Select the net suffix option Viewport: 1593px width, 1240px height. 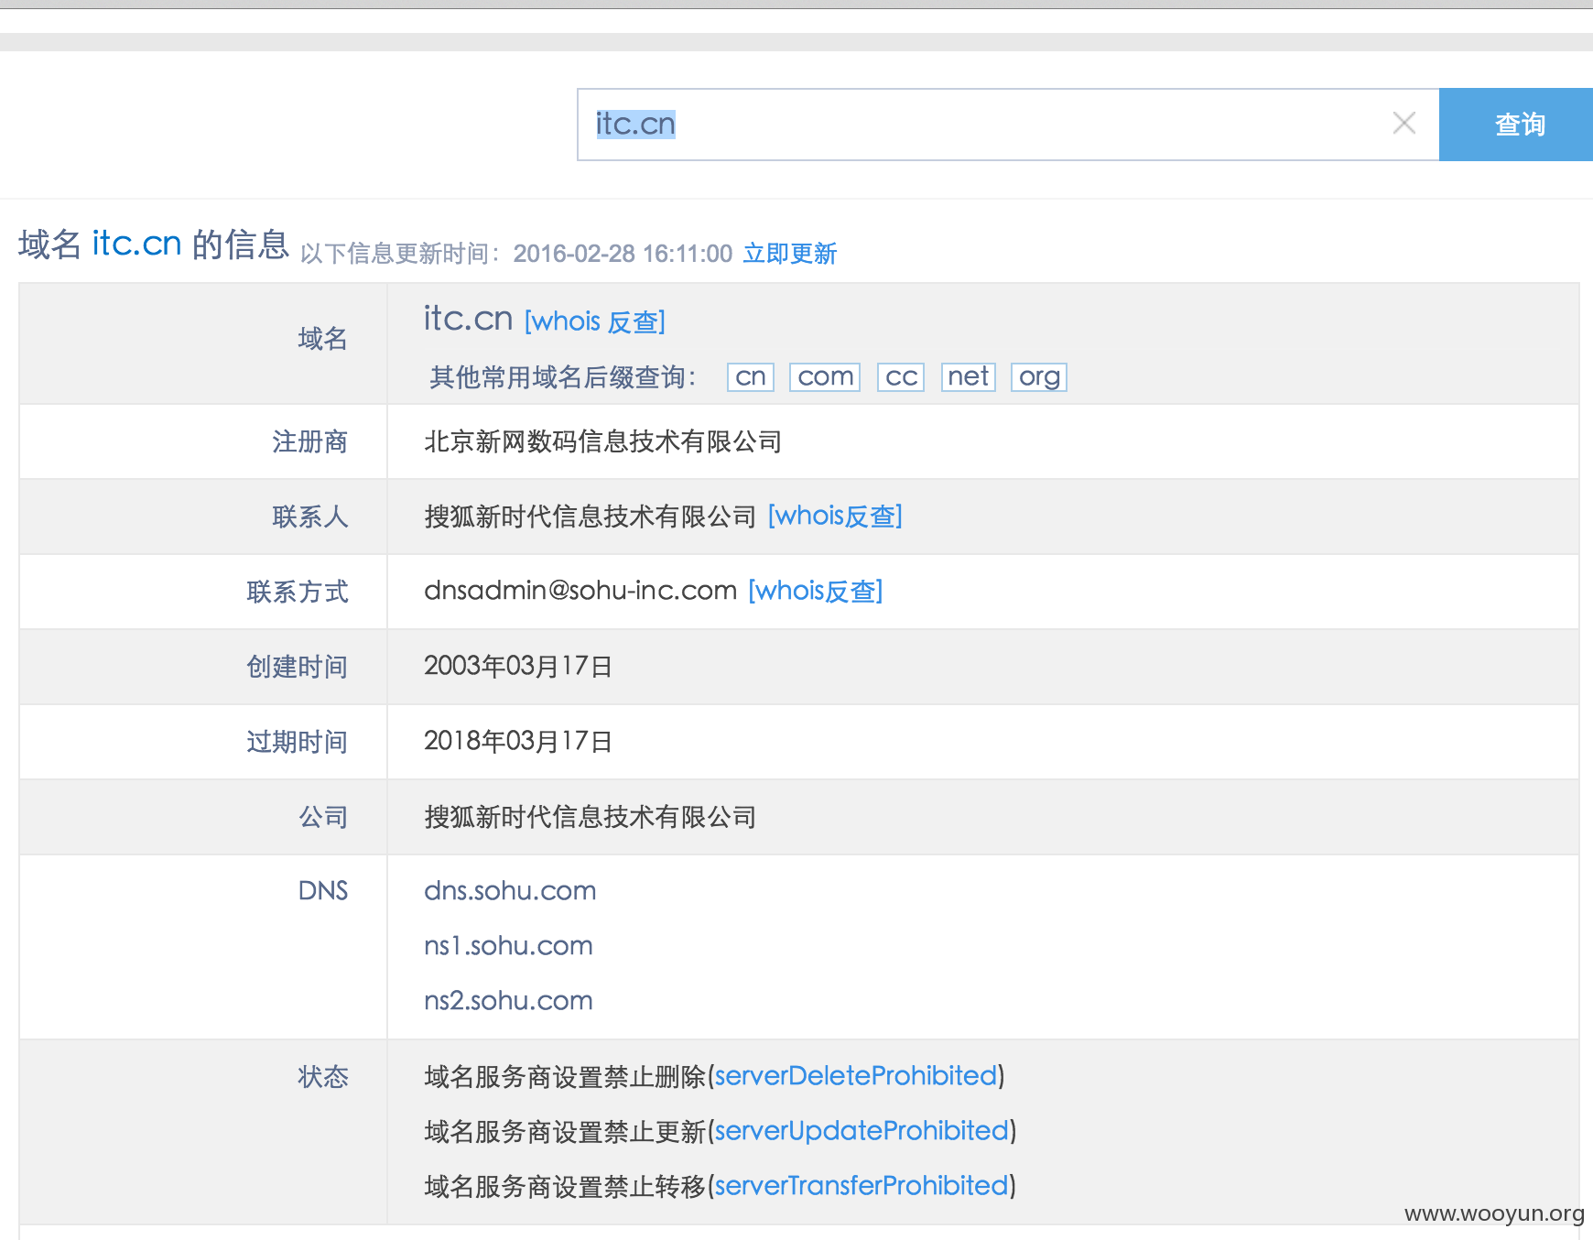pyautogui.click(x=969, y=376)
